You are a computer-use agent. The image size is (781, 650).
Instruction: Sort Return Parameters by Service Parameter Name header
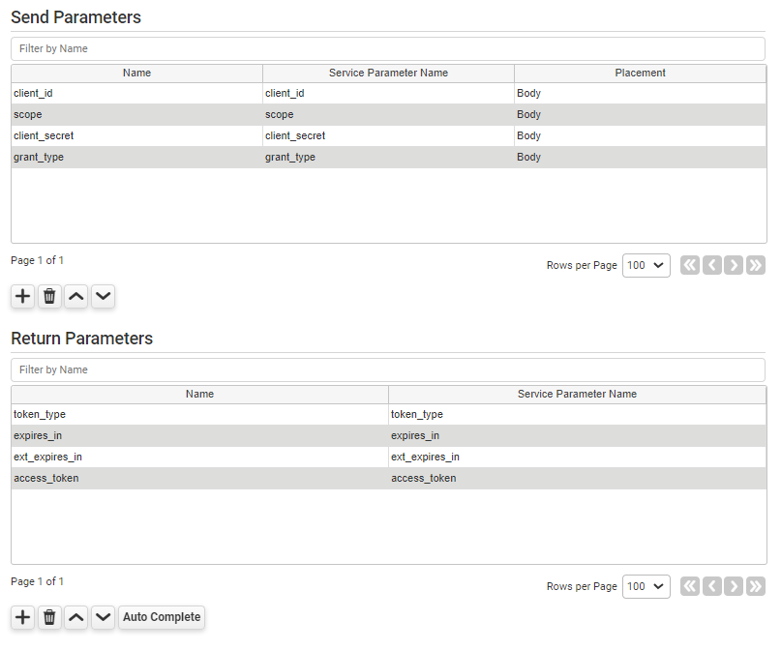tap(578, 395)
